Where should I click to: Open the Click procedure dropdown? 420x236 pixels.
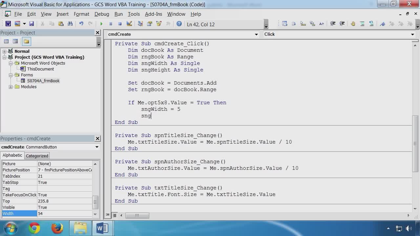pyautogui.click(x=412, y=34)
